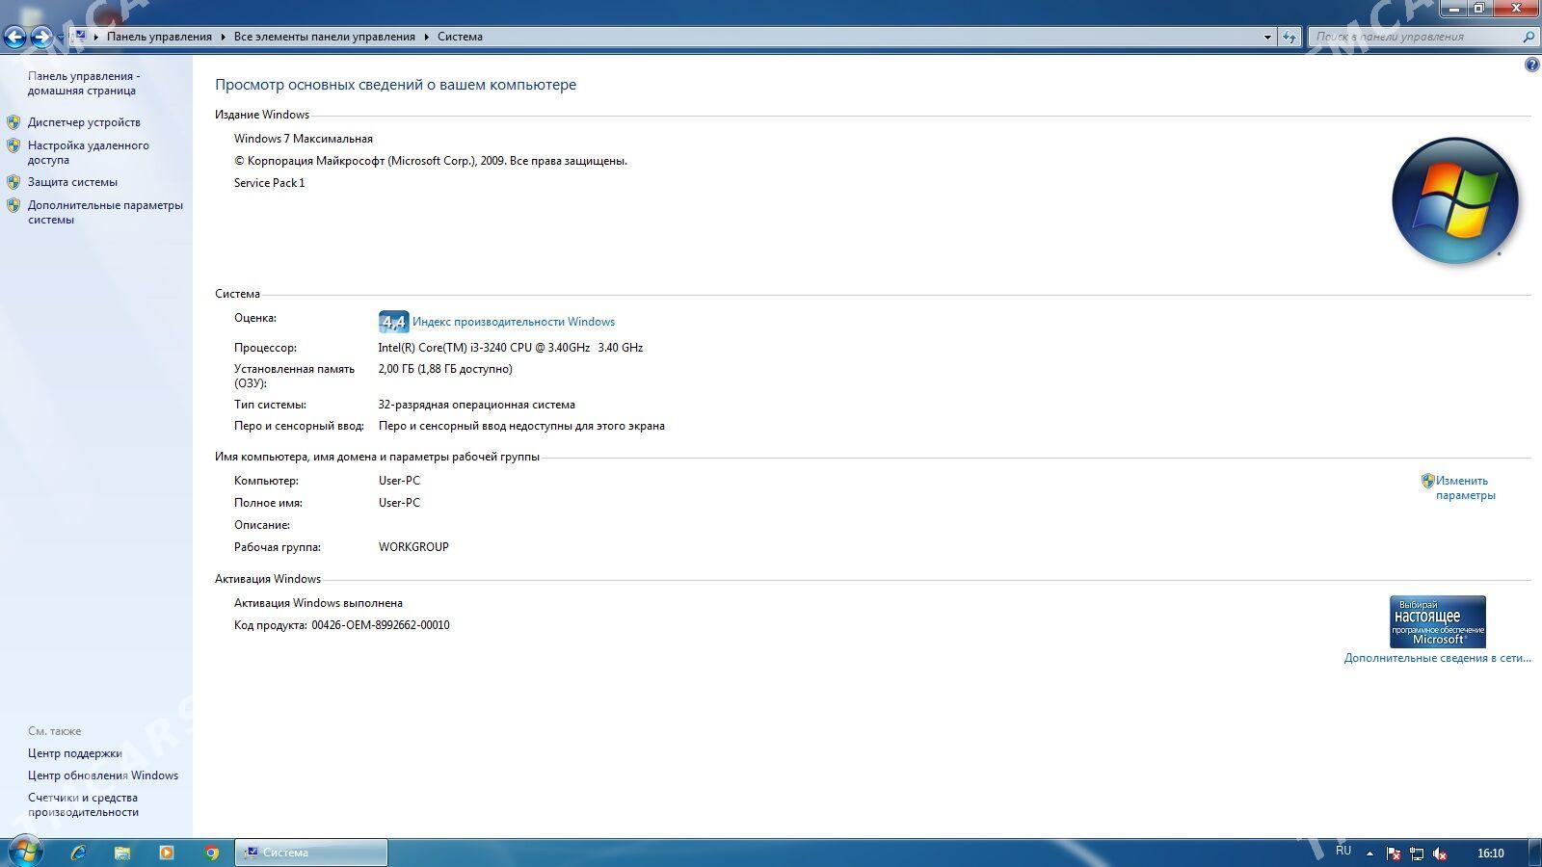Click the network status tray icon

coord(1417,853)
